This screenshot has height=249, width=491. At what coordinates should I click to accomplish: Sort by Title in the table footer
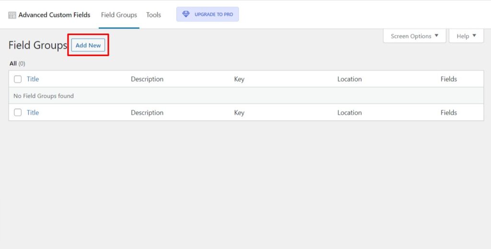[x=33, y=113]
